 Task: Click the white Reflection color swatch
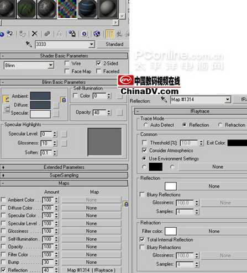coord(171,186)
